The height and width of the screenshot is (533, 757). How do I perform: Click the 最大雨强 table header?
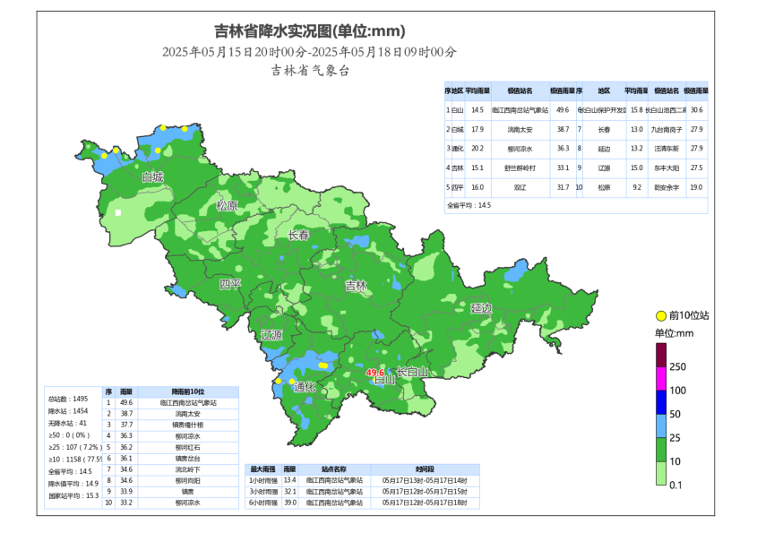[263, 468]
